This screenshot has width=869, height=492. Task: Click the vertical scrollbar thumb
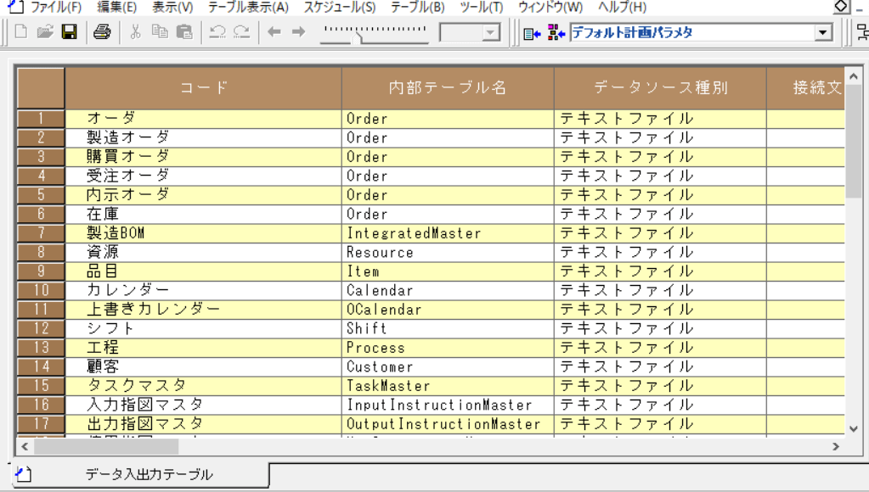tap(854, 141)
